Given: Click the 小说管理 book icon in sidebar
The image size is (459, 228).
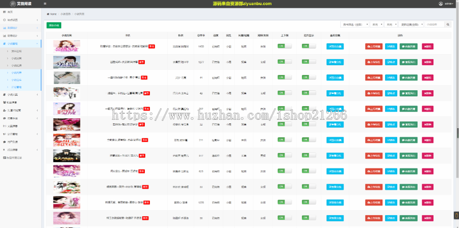Looking at the screenshot, I should pos(5,43).
